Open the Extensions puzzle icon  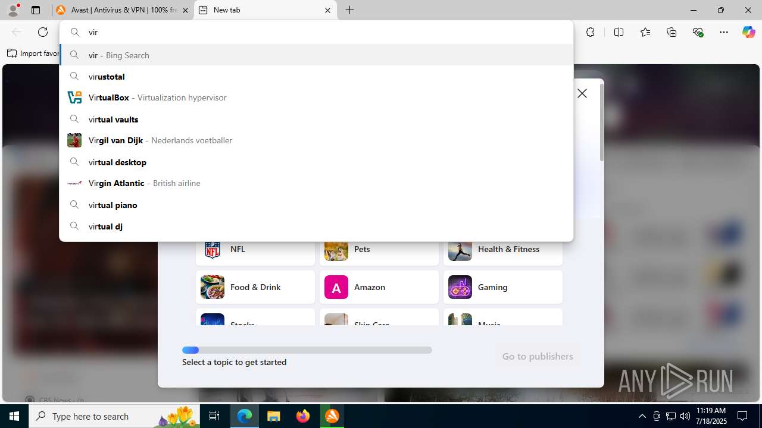click(x=590, y=32)
